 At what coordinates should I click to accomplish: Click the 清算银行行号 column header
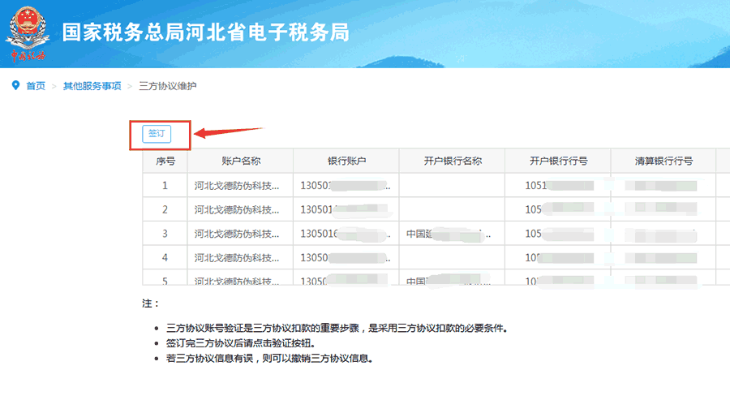[663, 161]
